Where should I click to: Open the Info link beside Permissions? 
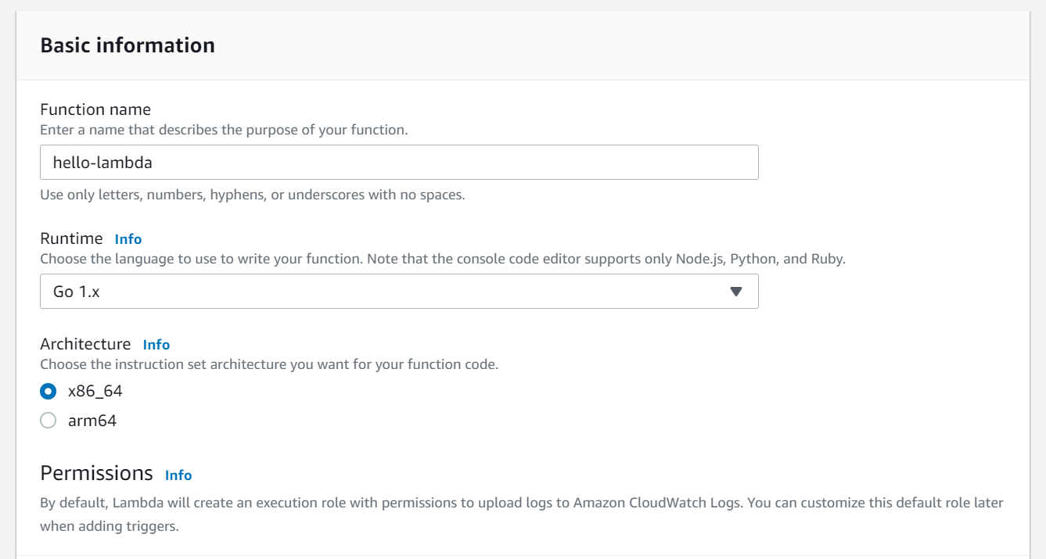click(x=178, y=475)
